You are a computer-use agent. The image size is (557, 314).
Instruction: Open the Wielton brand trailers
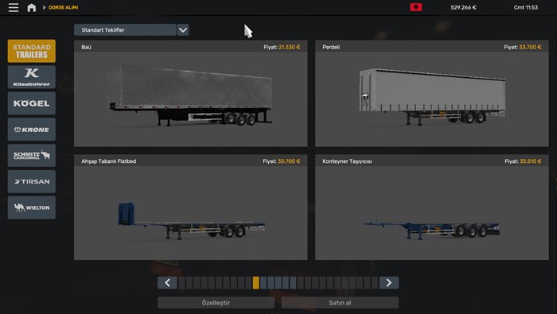(x=32, y=207)
